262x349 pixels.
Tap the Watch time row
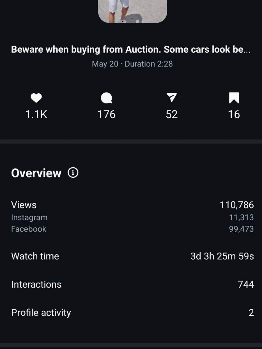pyautogui.click(x=132, y=256)
